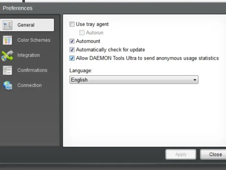Screen dimensions: 226x170
Task: Show the Connection section label
Action: [29, 85]
